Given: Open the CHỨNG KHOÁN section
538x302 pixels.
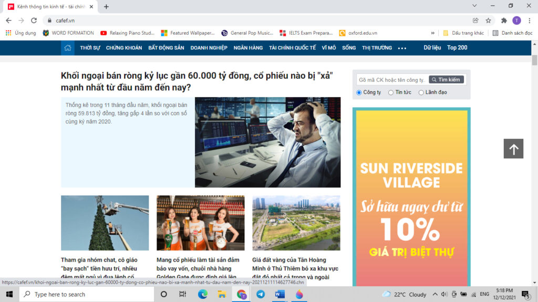Looking at the screenshot, I should (124, 48).
